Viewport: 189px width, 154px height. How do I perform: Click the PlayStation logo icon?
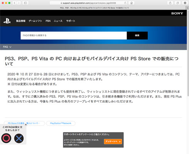(x=7, y=21)
